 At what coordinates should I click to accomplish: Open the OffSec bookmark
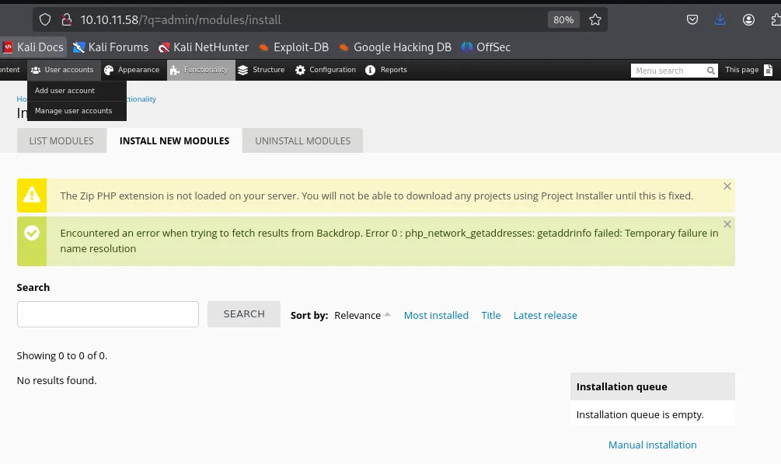click(x=486, y=47)
